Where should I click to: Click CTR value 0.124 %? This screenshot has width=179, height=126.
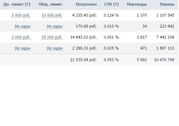[111, 15]
